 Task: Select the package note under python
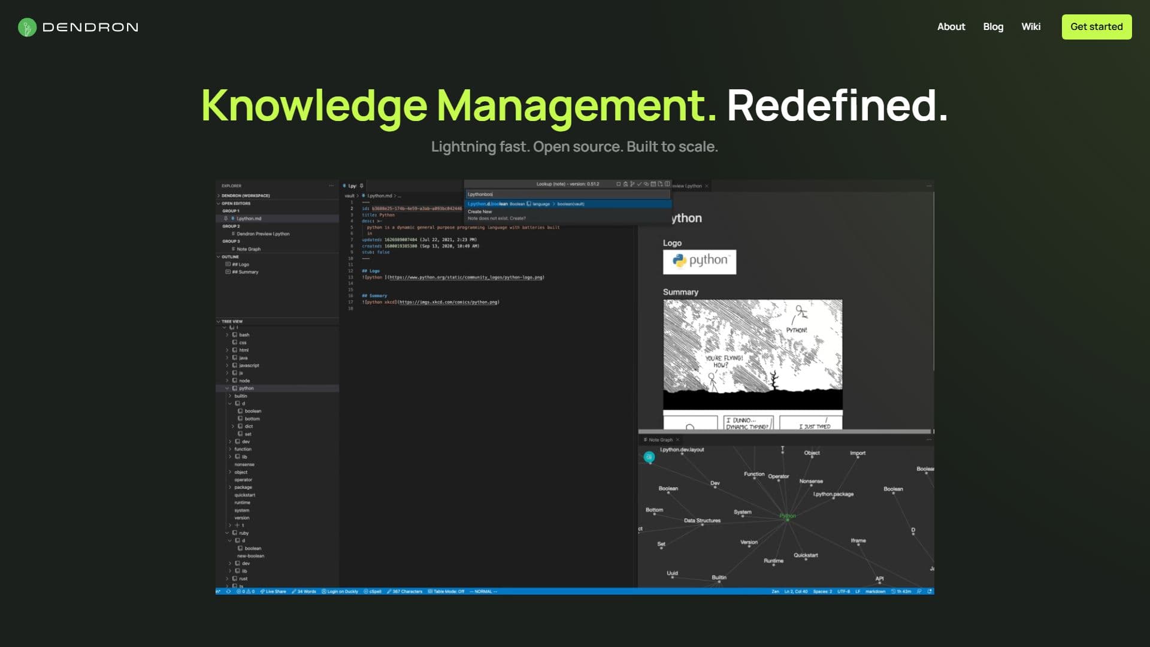click(243, 488)
